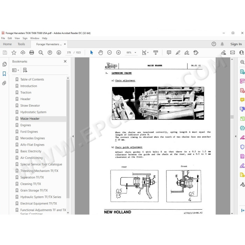Viewport: 245px width, 245px height.
Task: Open notifications bell
Action: (x=222, y=44)
